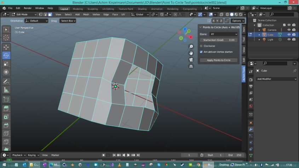This screenshot has height=168, width=299.
Task: Click the Startwinkel (Grad) value field
Action: pos(218,40)
